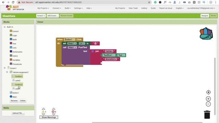
Task: Click the Add Screen button
Action: [x=53, y=16]
